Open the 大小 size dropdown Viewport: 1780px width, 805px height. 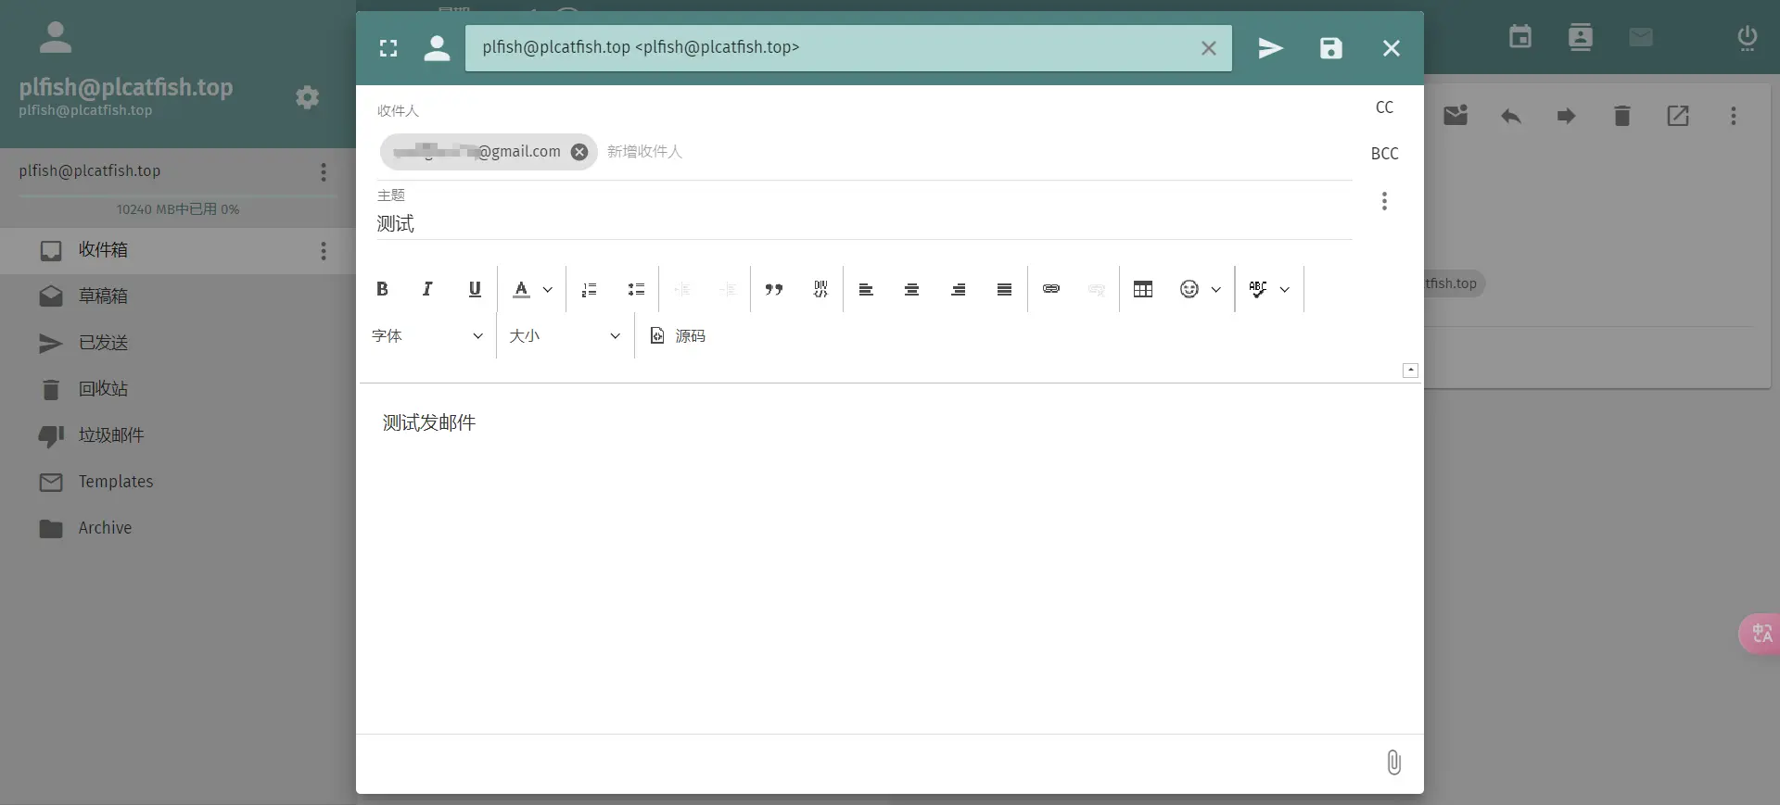(565, 335)
